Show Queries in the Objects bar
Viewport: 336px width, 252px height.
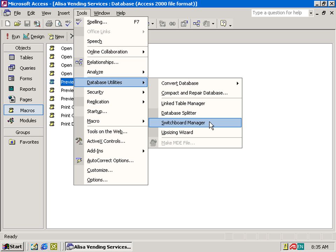tap(23, 68)
